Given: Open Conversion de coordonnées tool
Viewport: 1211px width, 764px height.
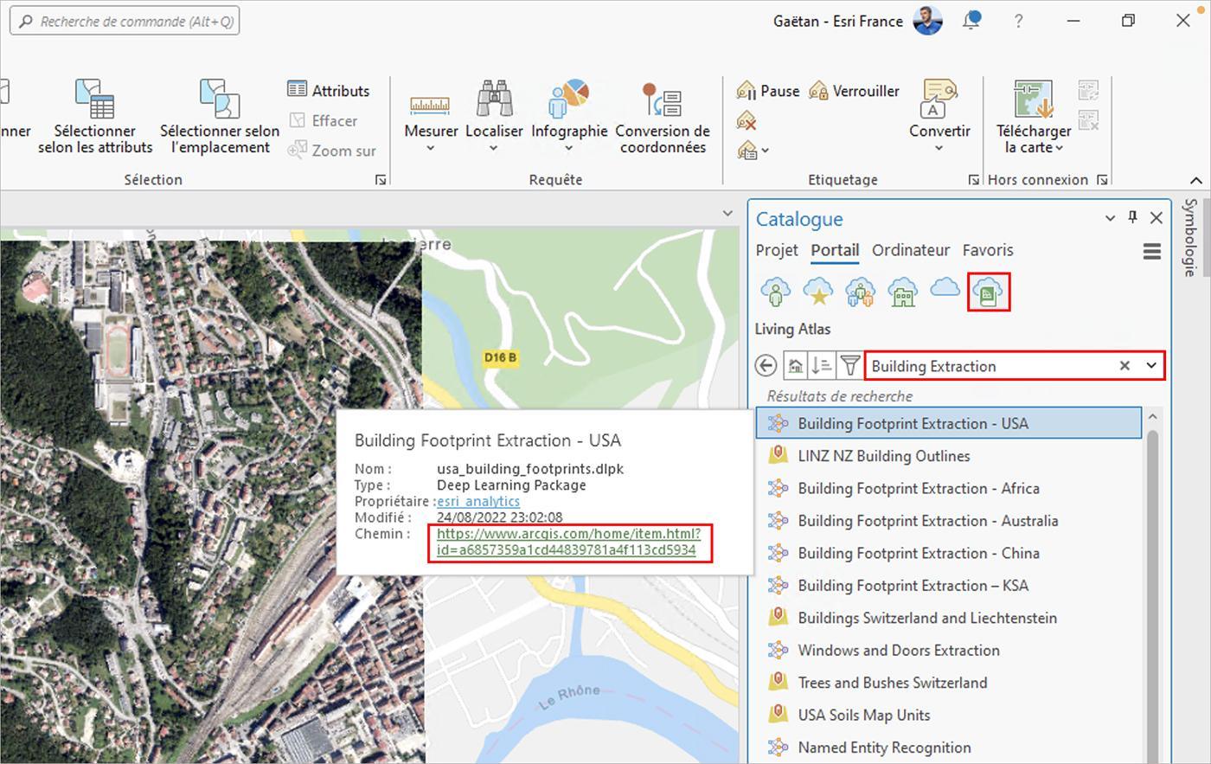Looking at the screenshot, I should pos(663,117).
